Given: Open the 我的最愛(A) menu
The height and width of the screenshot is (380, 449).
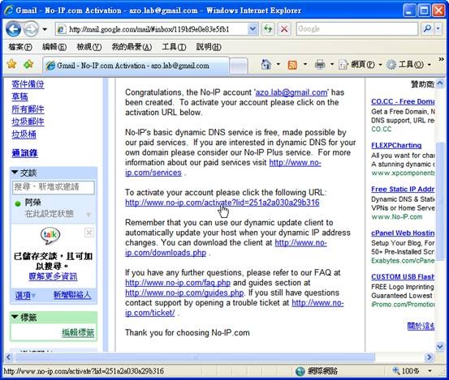Looking at the screenshot, I should pyautogui.click(x=132, y=47).
